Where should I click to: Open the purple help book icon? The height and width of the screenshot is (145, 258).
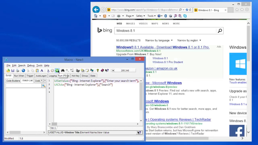[102, 71]
